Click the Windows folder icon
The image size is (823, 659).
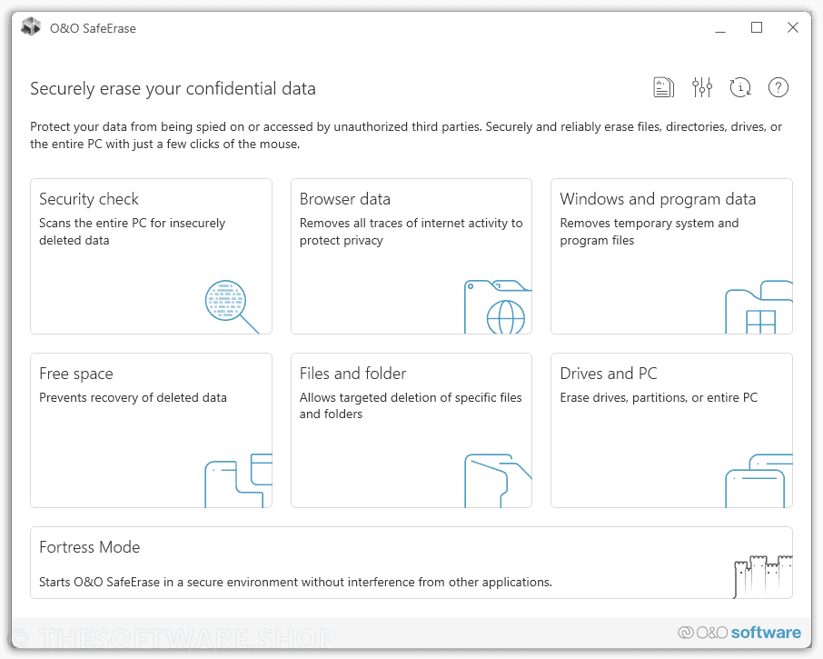click(x=759, y=306)
